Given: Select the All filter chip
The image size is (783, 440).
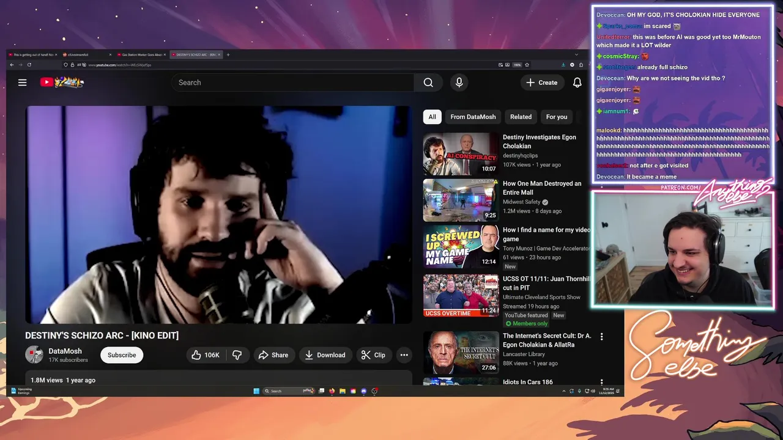Looking at the screenshot, I should [432, 117].
